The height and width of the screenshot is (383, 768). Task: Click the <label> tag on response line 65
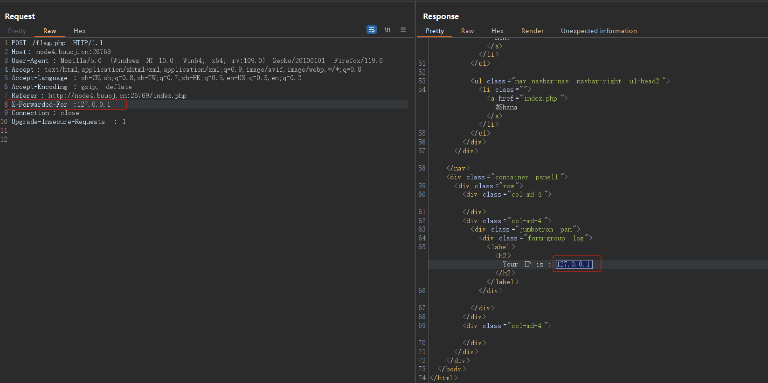501,247
